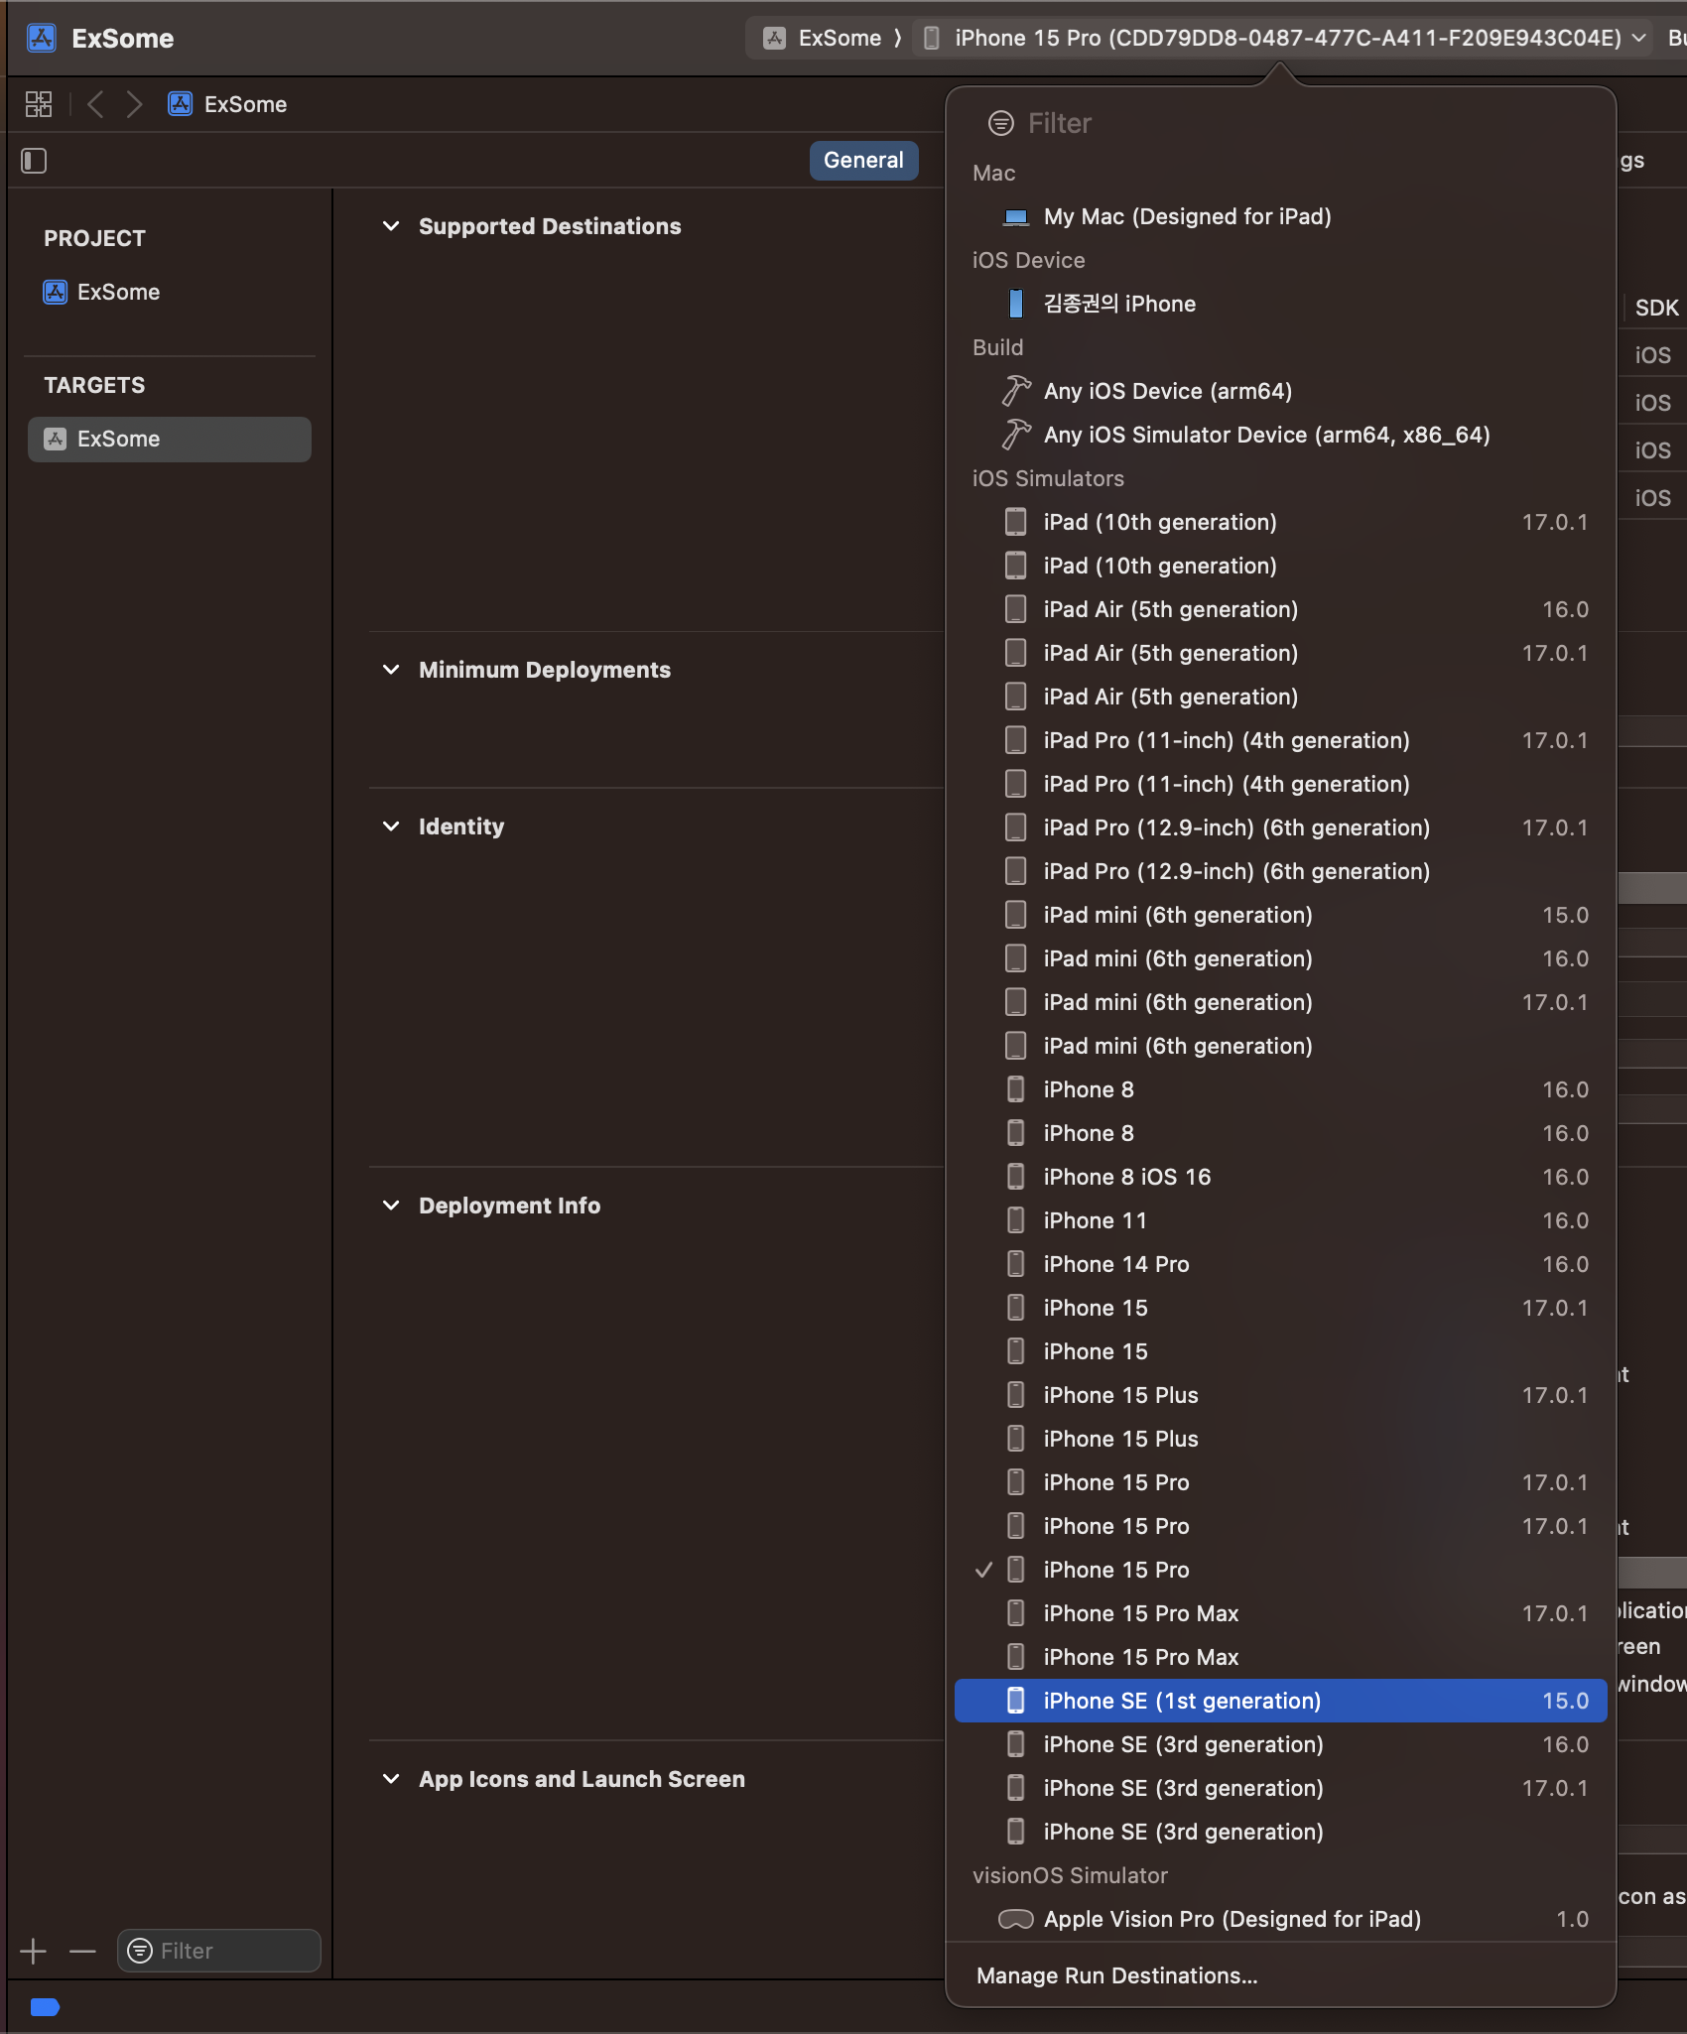The image size is (1687, 2034).
Task: Select iPhone SE (3rd generation) 16.0
Action: pyautogui.click(x=1280, y=1744)
